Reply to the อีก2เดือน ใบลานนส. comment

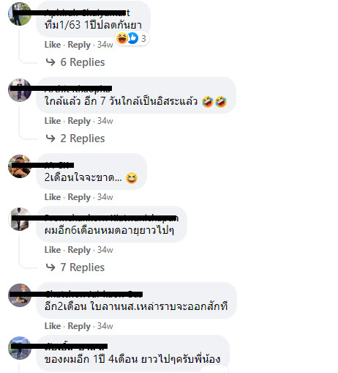(79, 326)
